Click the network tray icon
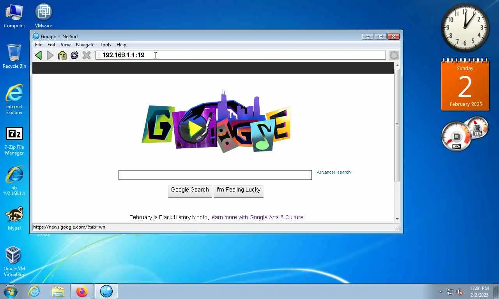The image size is (499, 299). pos(450,292)
